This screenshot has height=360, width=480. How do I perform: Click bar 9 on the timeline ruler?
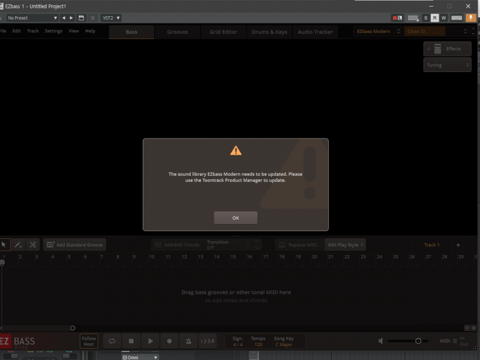pos(134,257)
